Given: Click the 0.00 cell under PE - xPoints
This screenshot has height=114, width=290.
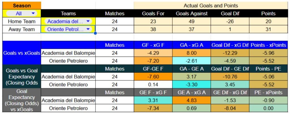Looking at the screenshot, I should point(268,108).
